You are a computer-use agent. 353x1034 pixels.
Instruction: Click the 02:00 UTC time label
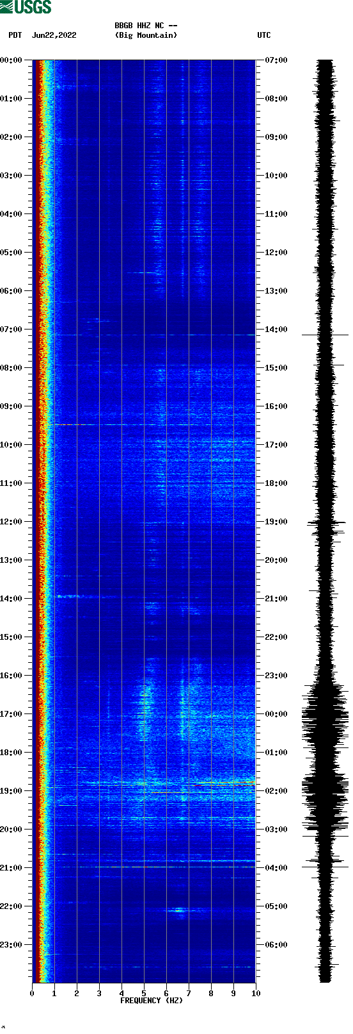pos(276,791)
